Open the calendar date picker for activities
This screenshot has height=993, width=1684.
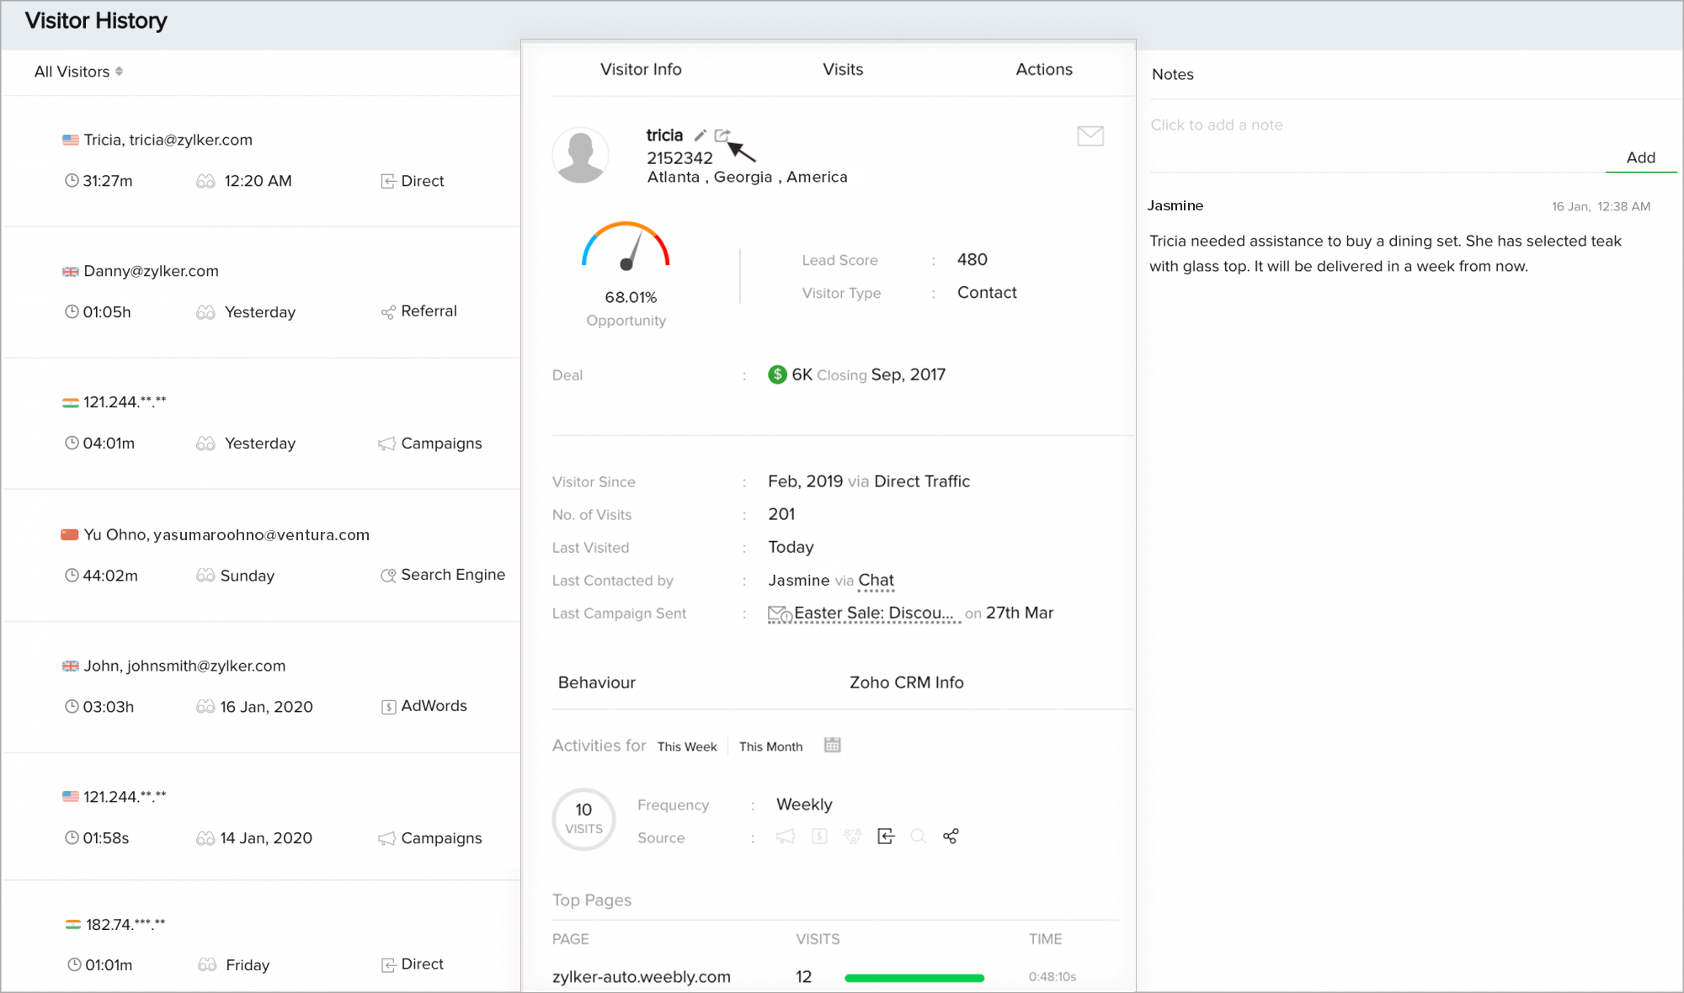click(x=832, y=745)
